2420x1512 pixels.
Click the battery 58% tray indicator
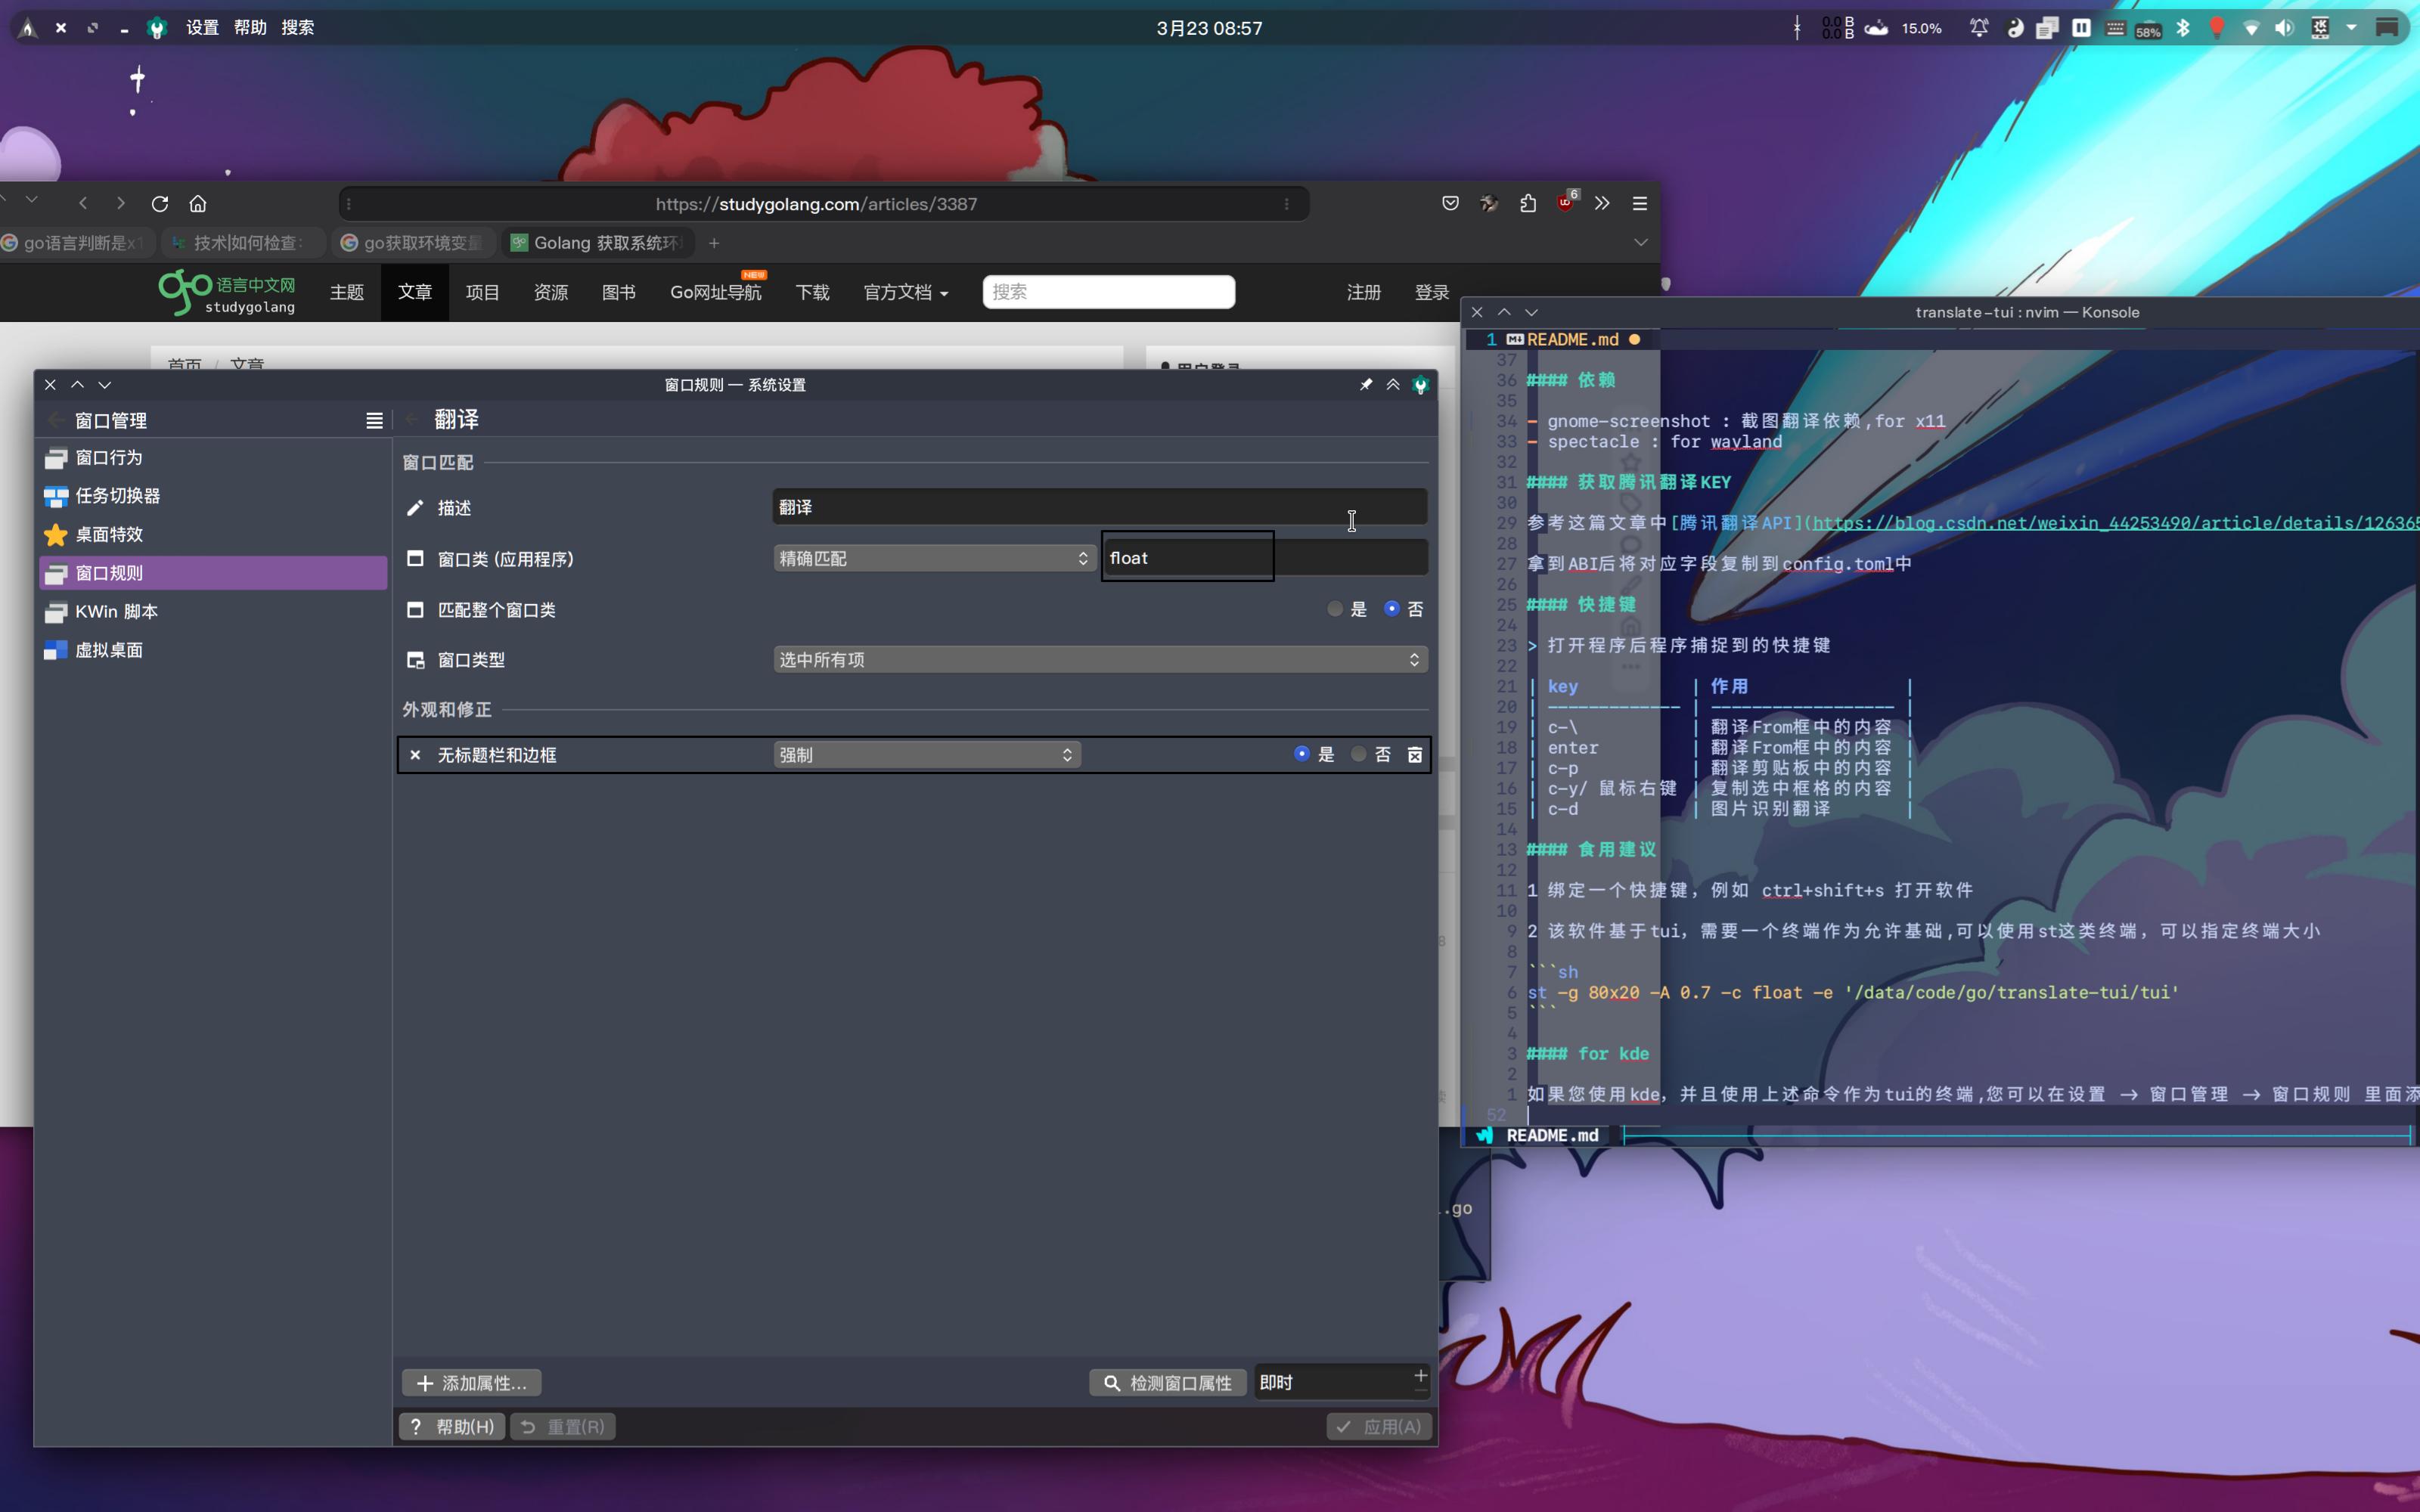click(x=2148, y=29)
